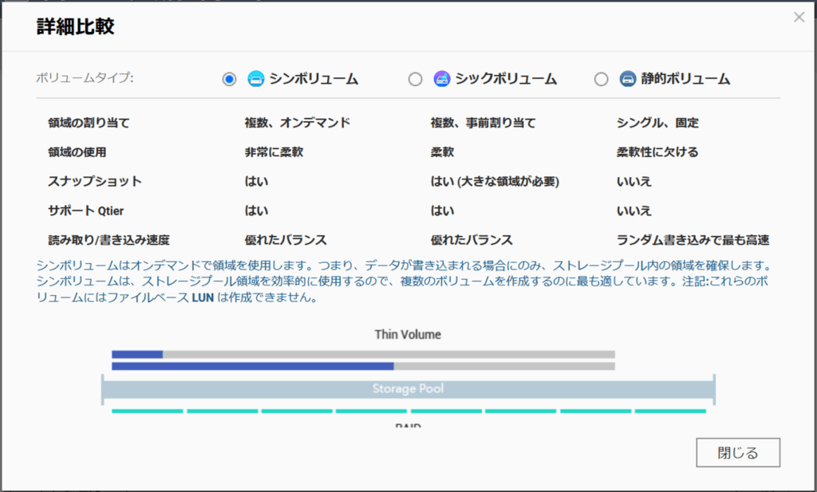Click the shorter top thin volume usage bar
Image resolution: width=817 pixels, height=492 pixels.
137,354
